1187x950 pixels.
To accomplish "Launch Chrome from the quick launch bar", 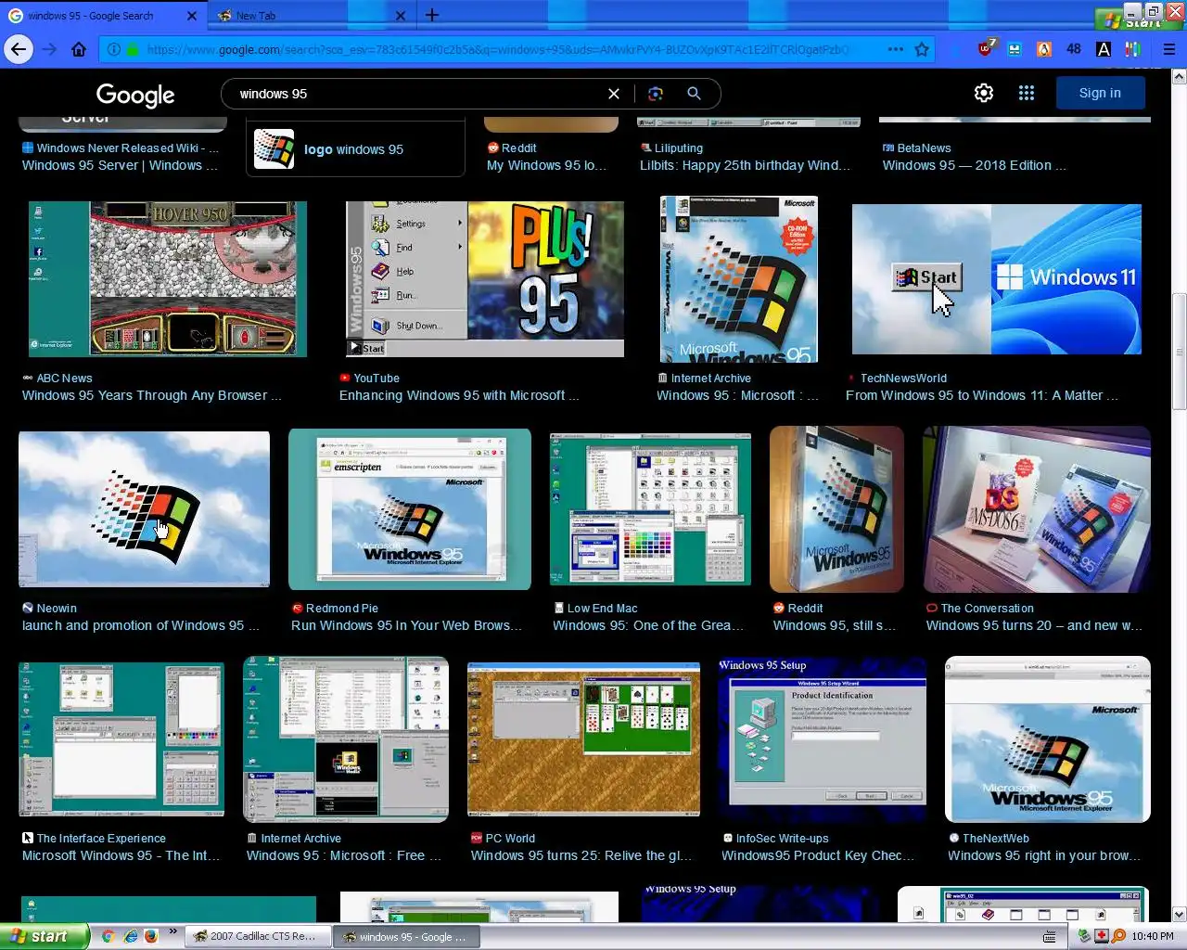I will pos(108,936).
